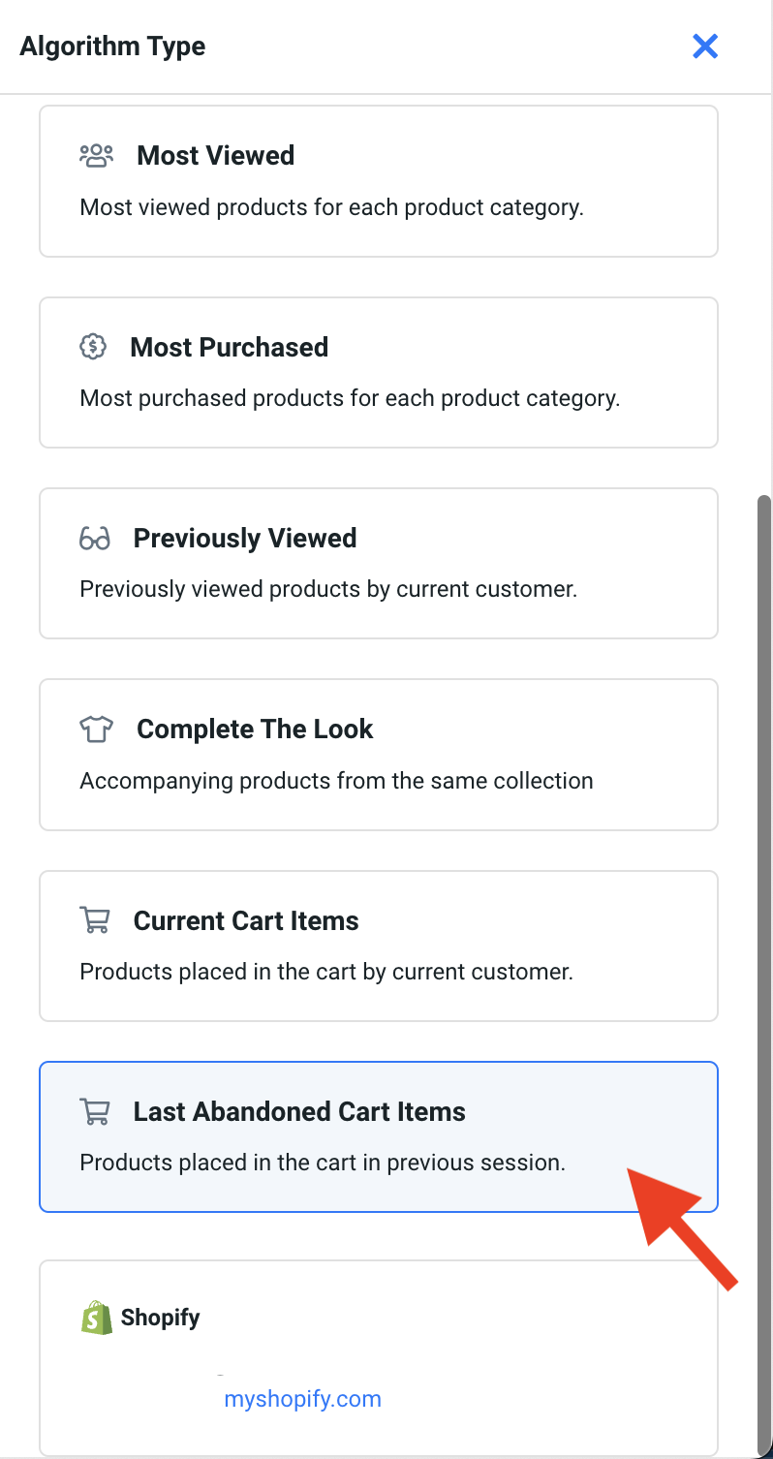Click 'Accompanying products from the same collection' description
This screenshot has height=1459, width=773.
pos(336,781)
